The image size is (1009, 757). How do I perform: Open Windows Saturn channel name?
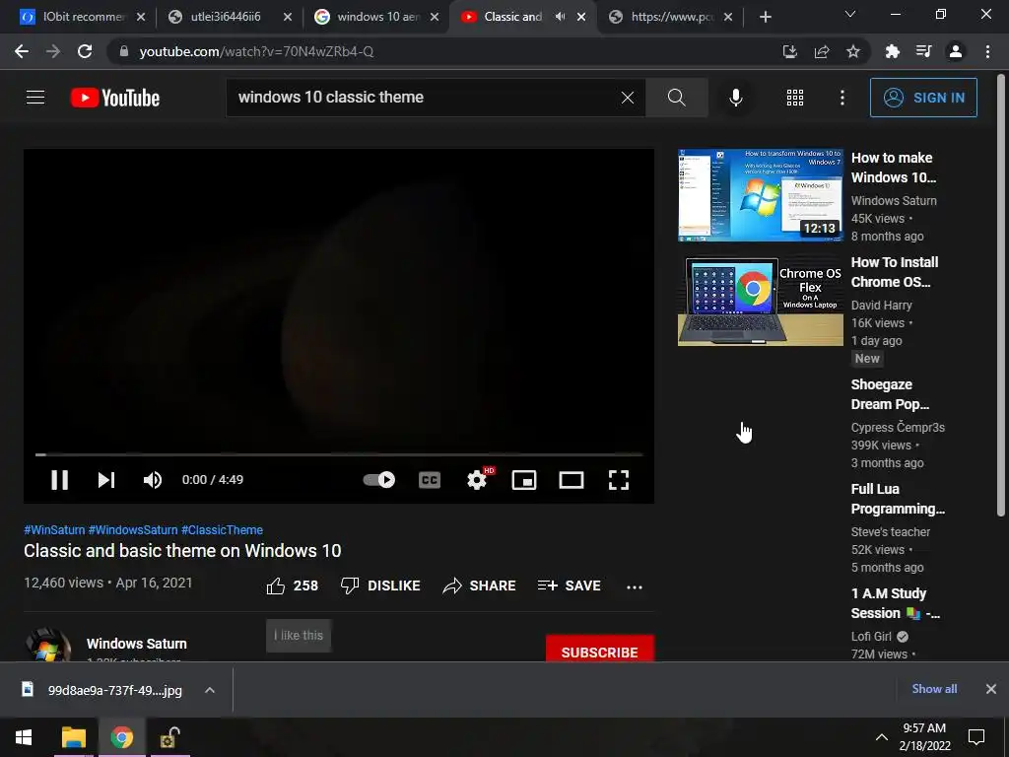(x=136, y=644)
